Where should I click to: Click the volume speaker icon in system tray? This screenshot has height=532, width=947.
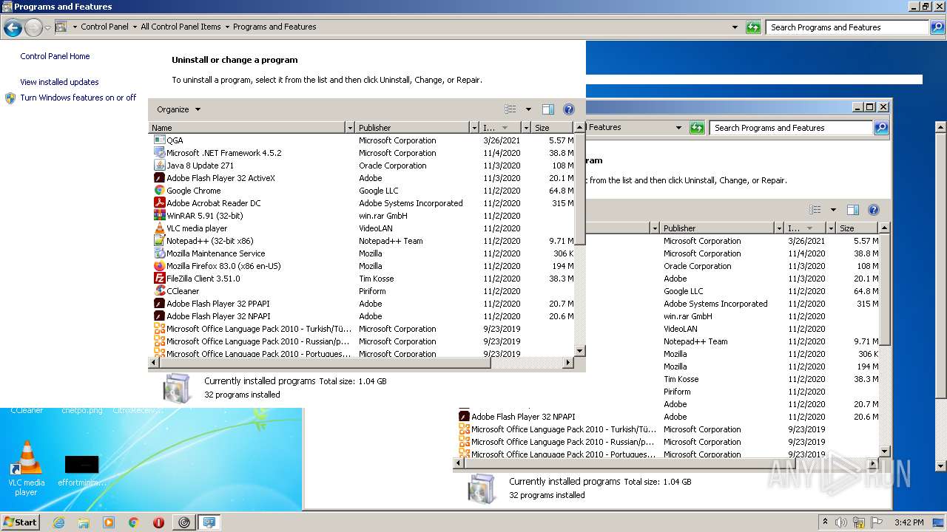[x=842, y=522]
